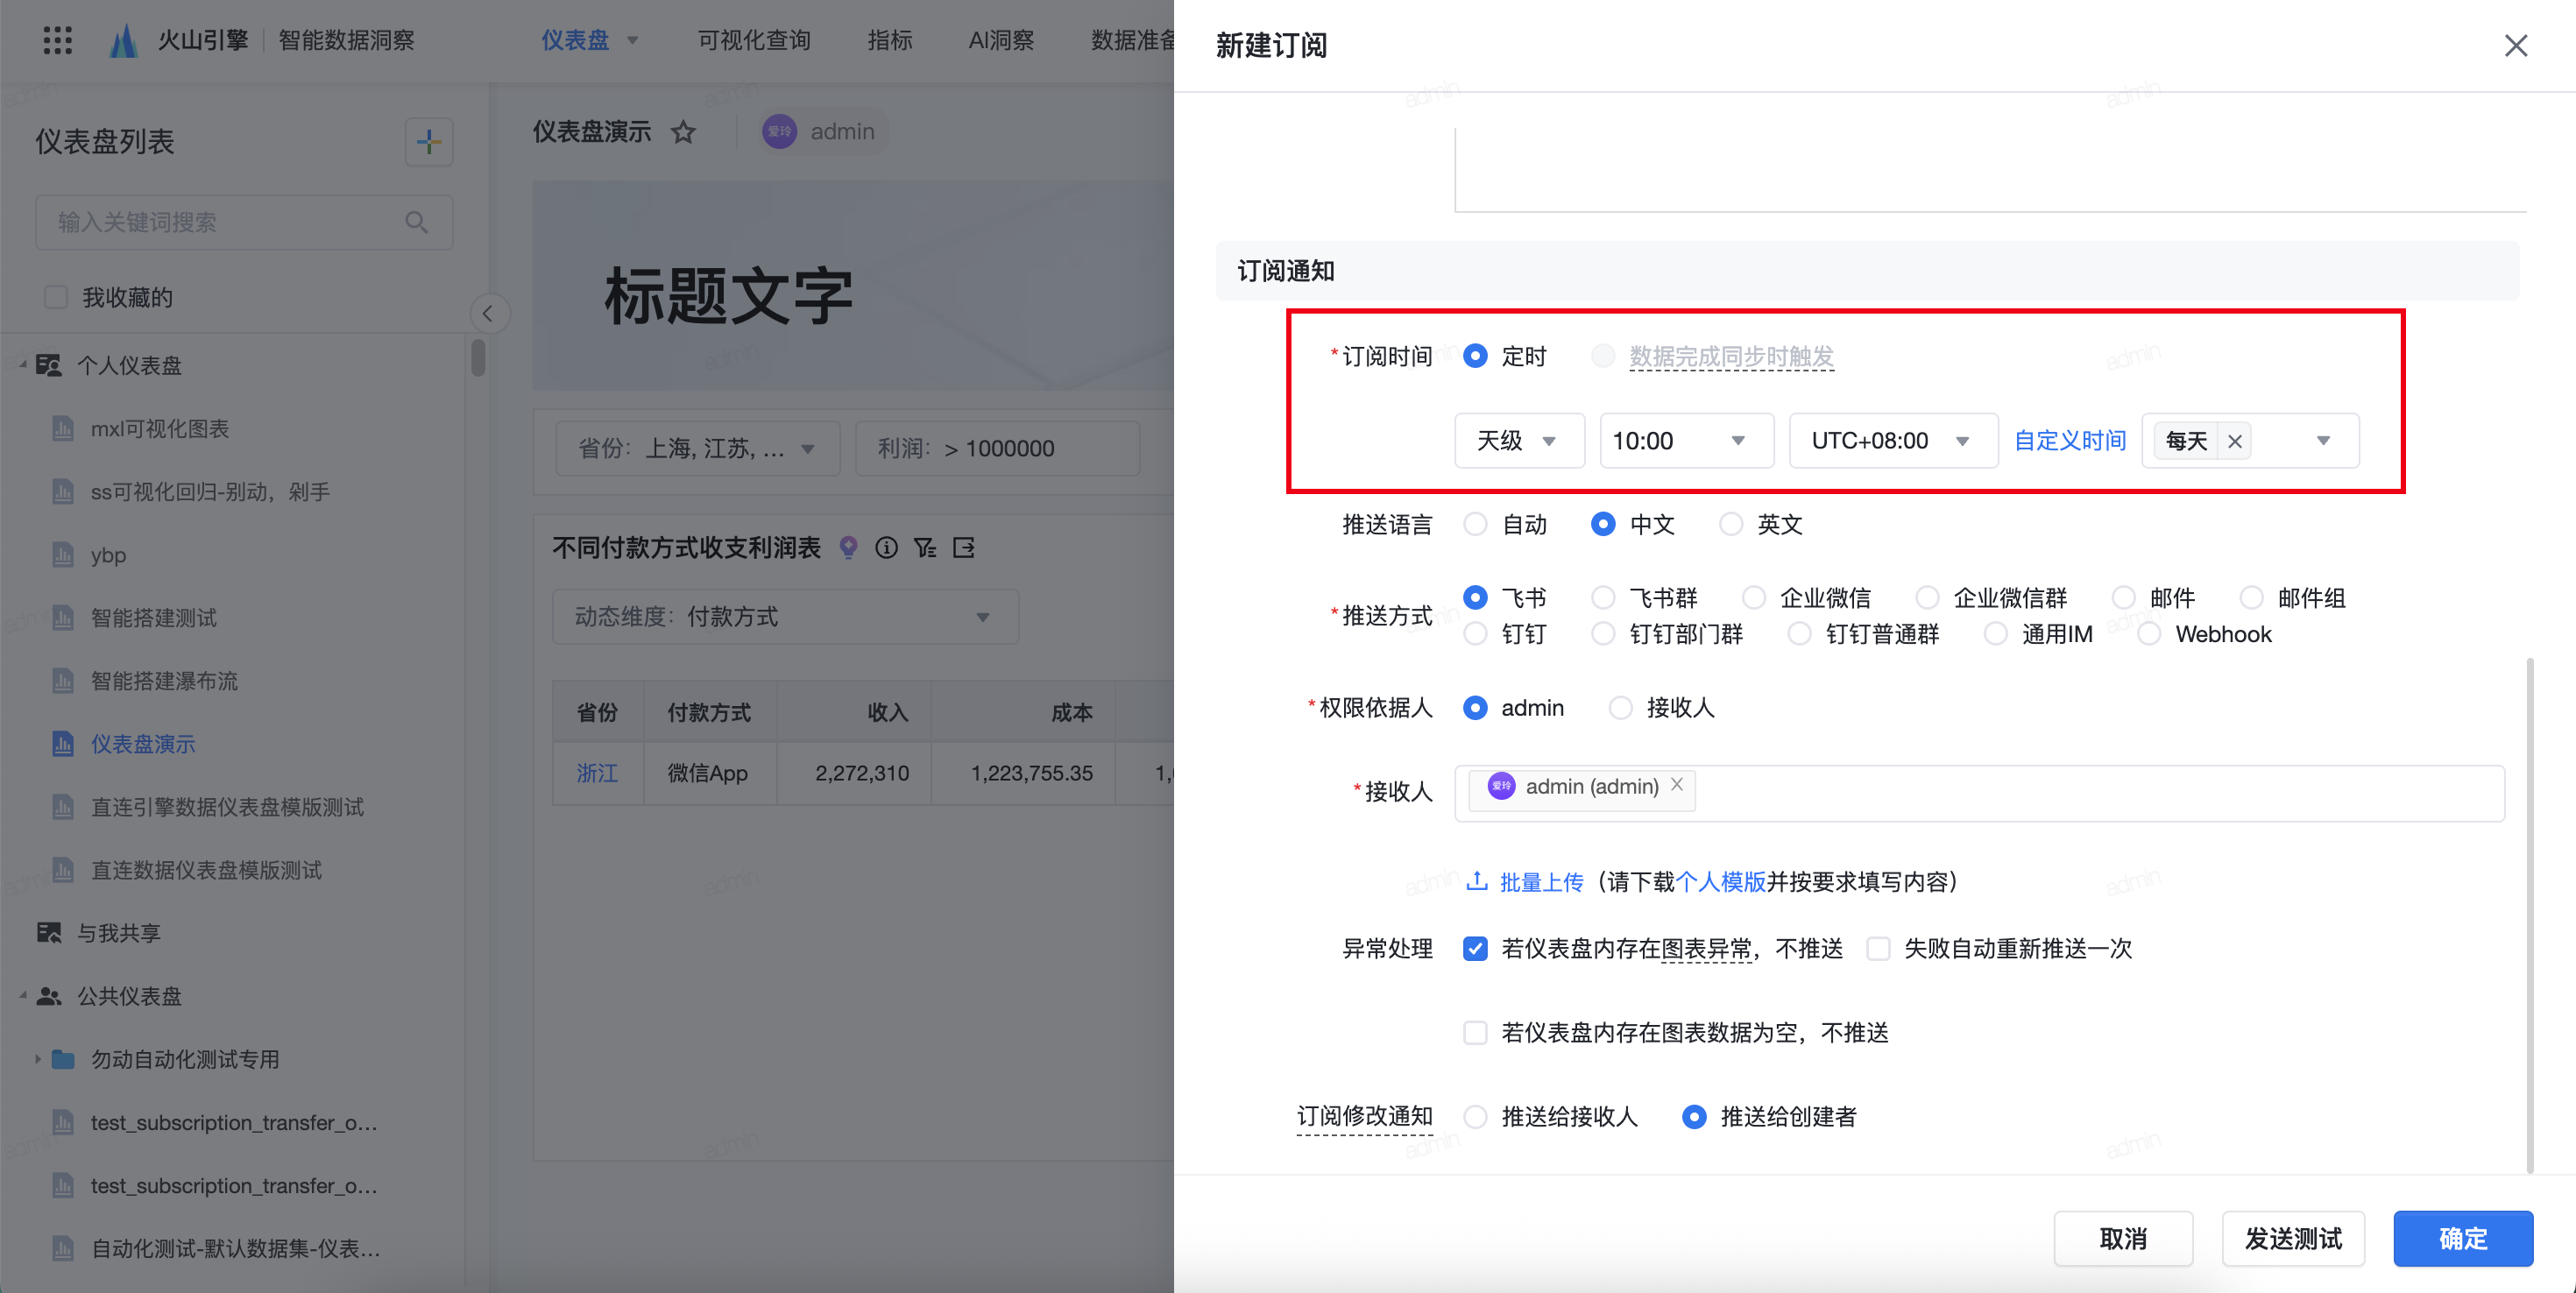The height and width of the screenshot is (1293, 2576).
Task: Choose 邮件 as the push method
Action: point(2124,598)
